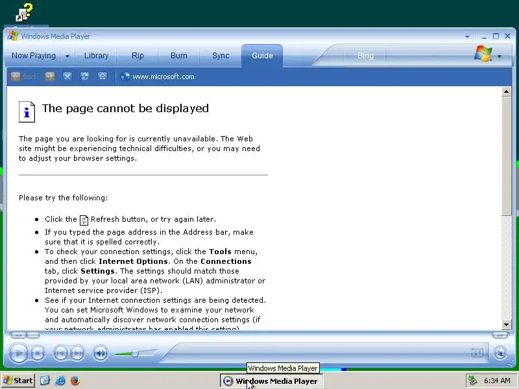Click the desktop shortcut icon with the question mark
Viewport: 519px width, 389px height.
(x=25, y=12)
